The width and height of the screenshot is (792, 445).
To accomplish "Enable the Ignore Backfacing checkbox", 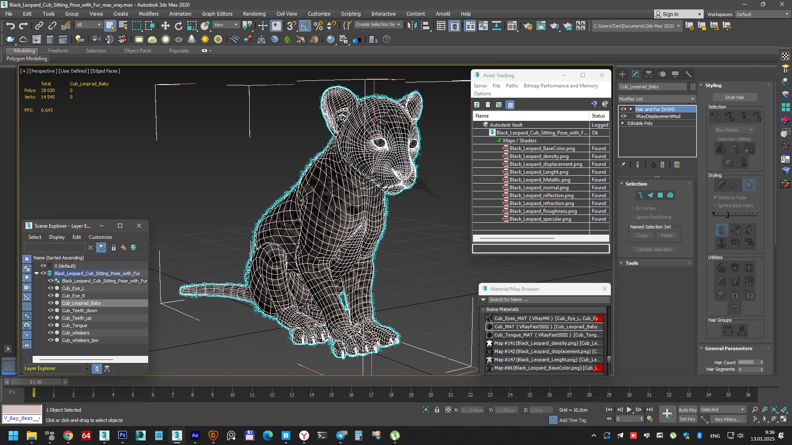I will [633, 217].
